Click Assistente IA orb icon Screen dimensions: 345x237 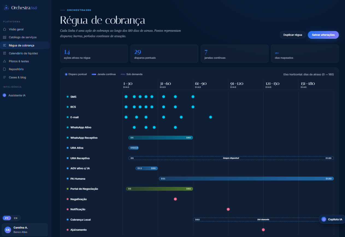[4, 95]
